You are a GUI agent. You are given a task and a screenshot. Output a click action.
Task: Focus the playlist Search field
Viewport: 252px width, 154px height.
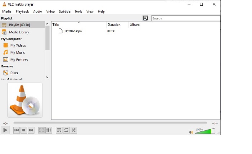[186, 18]
